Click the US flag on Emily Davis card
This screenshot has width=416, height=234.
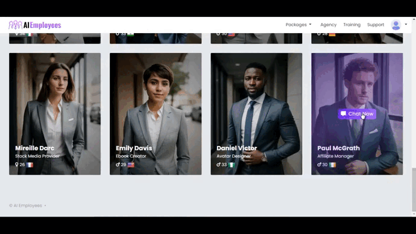(131, 165)
